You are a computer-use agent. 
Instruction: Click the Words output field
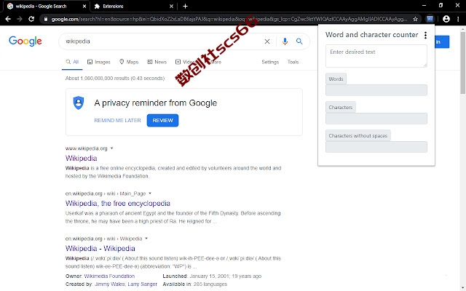click(376, 90)
